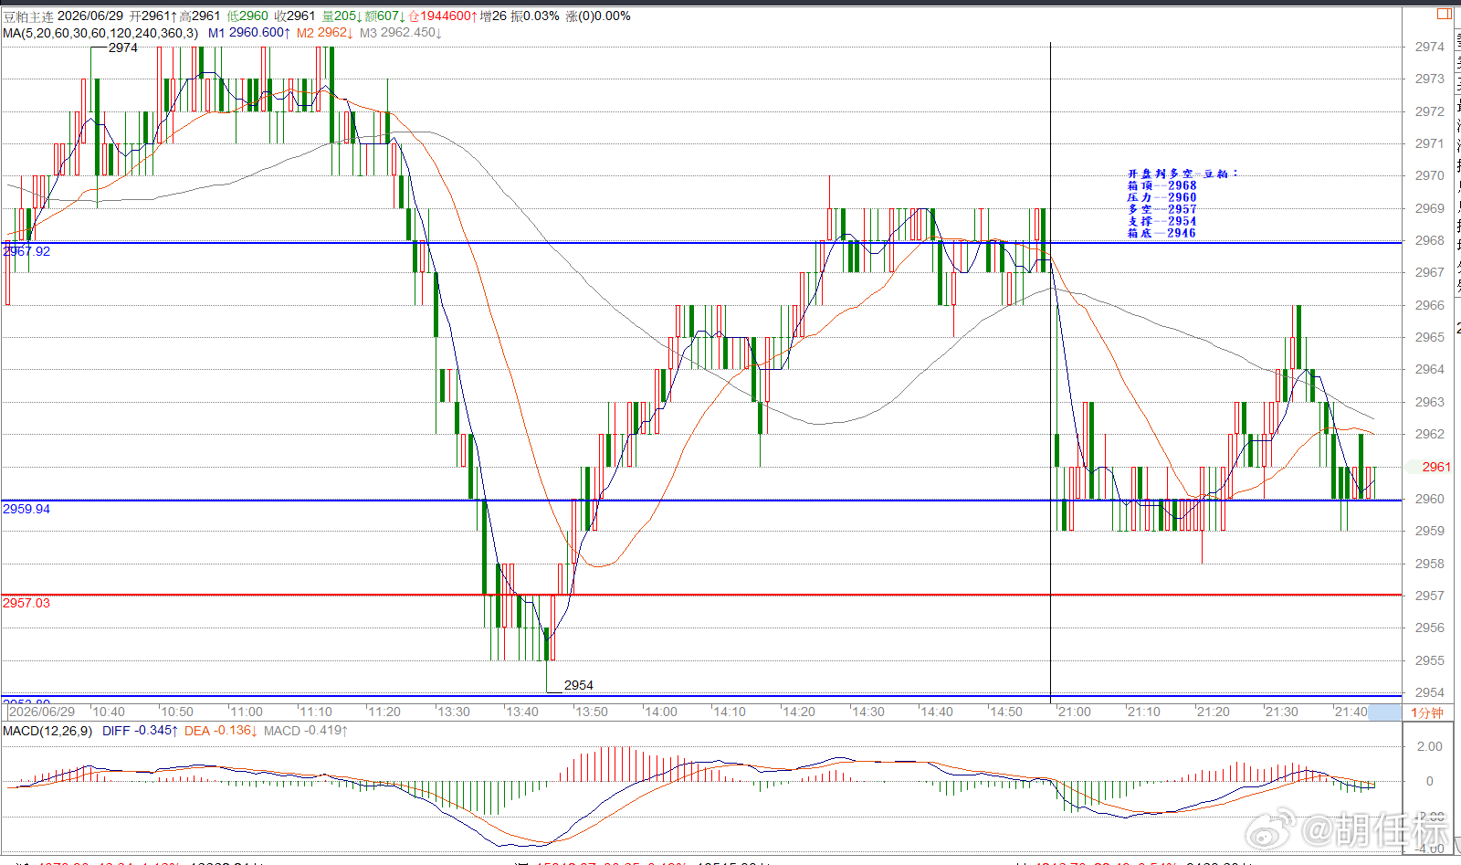Click the M1 2960.600 moving average value
Screen dimensions: 1461x865
coord(249,33)
